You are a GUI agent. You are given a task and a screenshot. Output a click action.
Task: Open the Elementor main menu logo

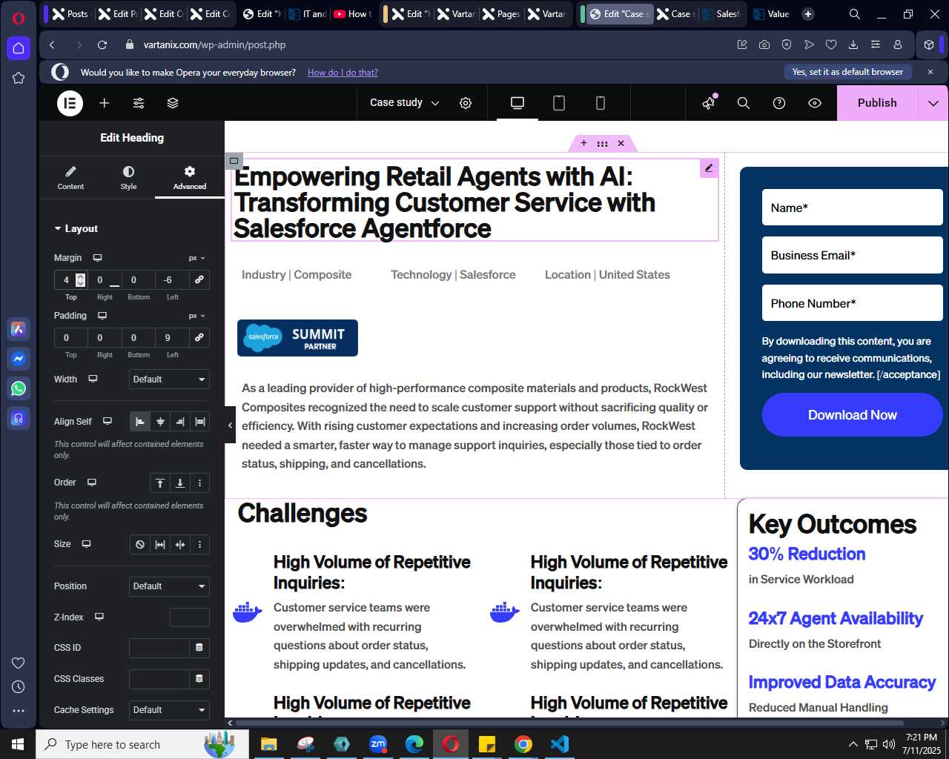click(x=70, y=103)
